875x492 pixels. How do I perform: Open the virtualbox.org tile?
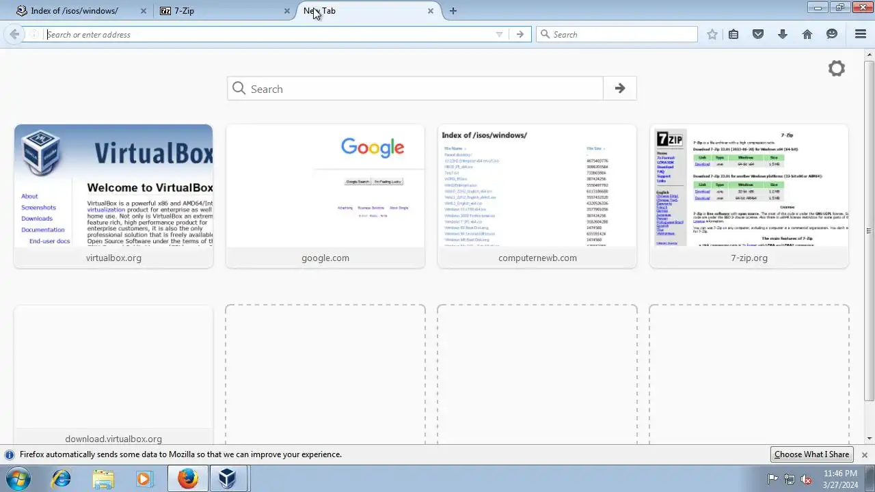pyautogui.click(x=113, y=196)
